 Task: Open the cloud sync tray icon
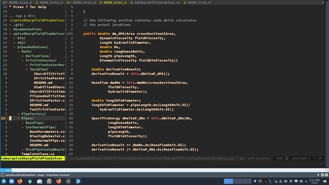coord(276,181)
